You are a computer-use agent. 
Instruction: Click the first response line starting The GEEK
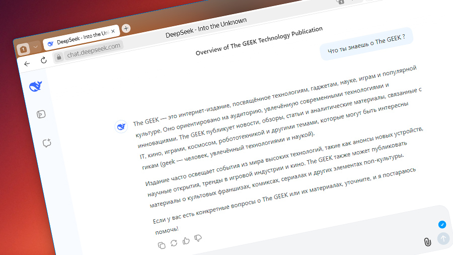(274, 95)
